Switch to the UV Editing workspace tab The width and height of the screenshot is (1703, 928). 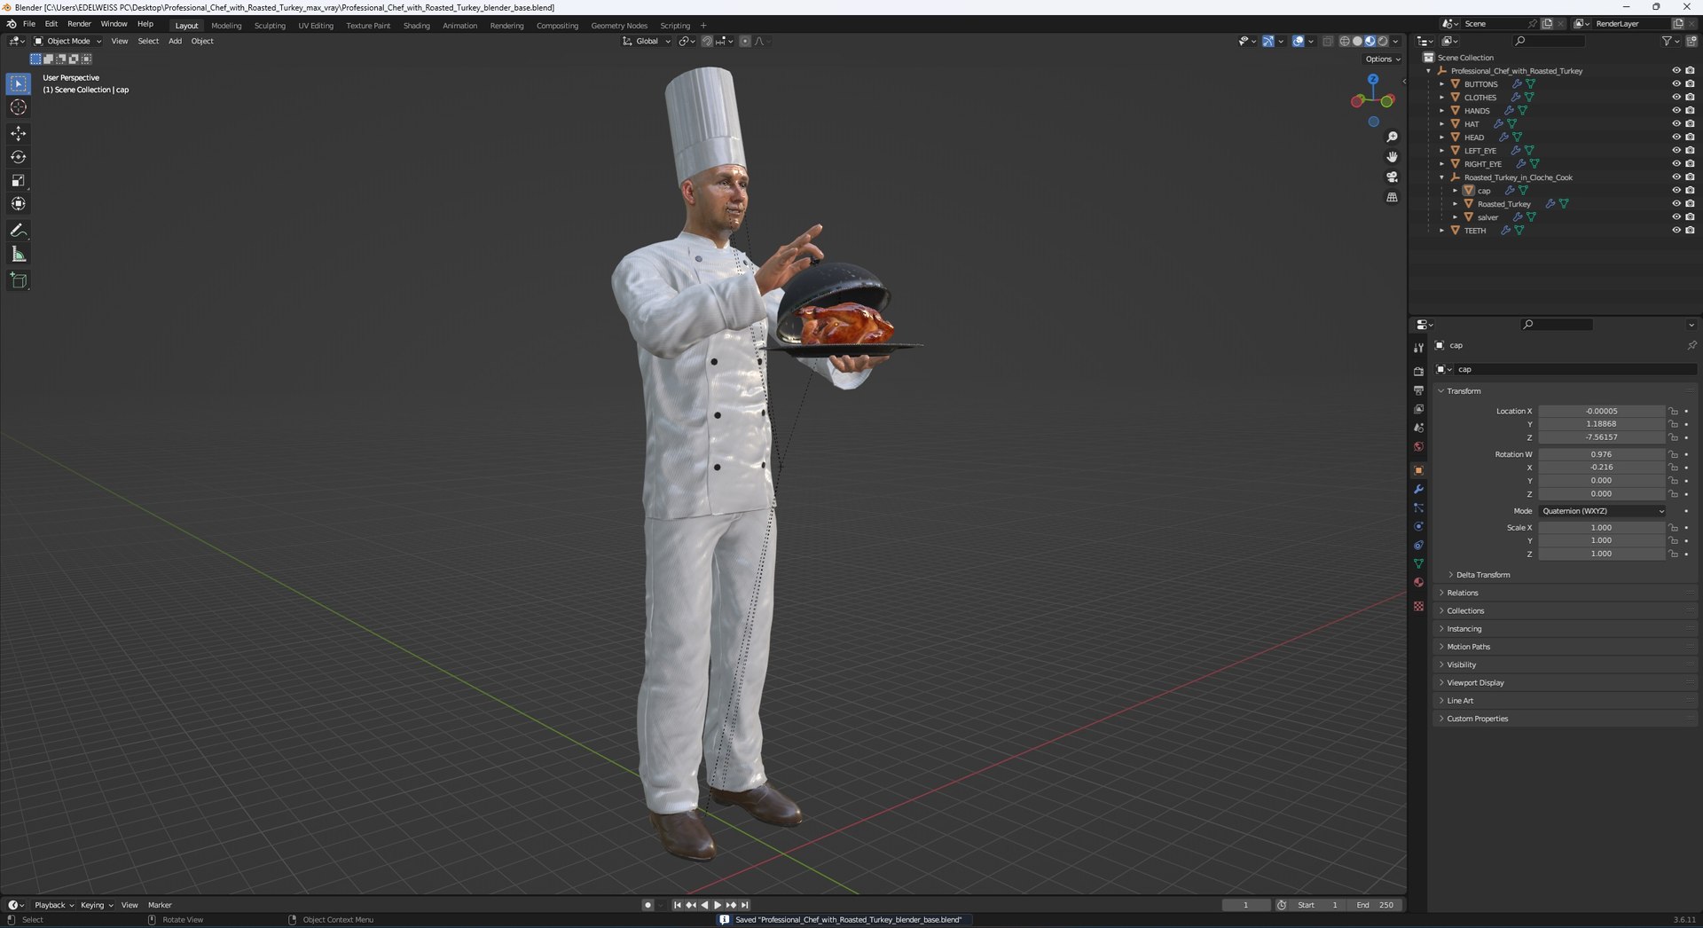(x=316, y=26)
